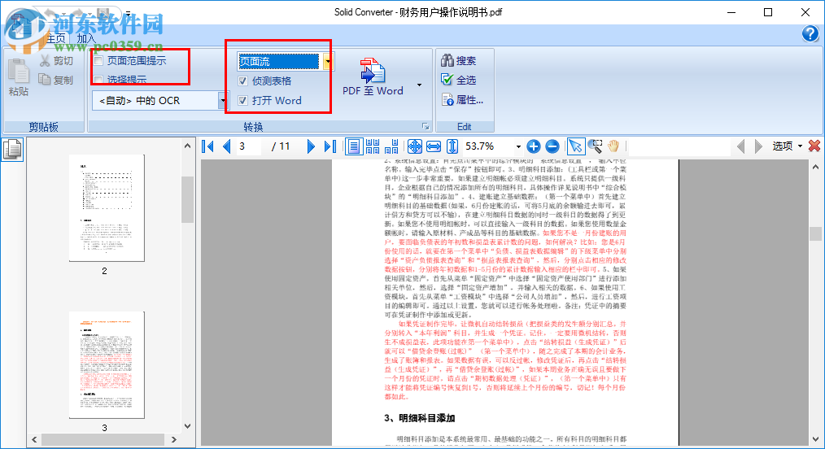
Task: Click the thumbnail panel vertical scrollbar thumb
Action: pyautogui.click(x=187, y=199)
